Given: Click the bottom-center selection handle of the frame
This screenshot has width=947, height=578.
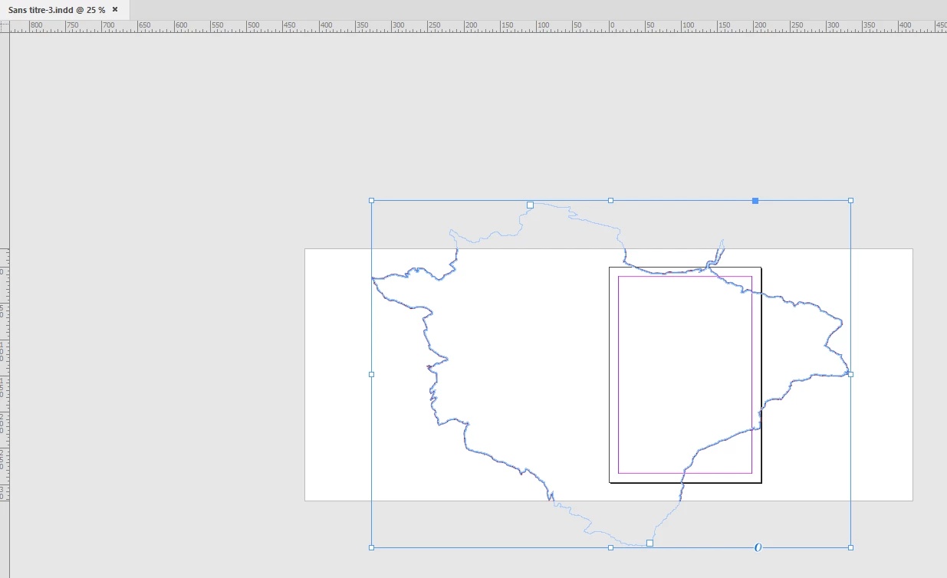Looking at the screenshot, I should (611, 548).
